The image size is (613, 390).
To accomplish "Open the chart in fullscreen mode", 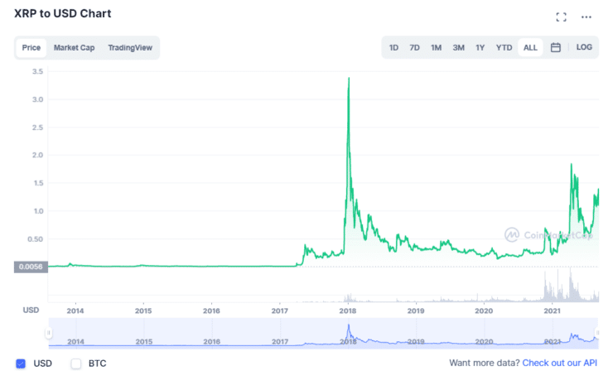I will [561, 17].
